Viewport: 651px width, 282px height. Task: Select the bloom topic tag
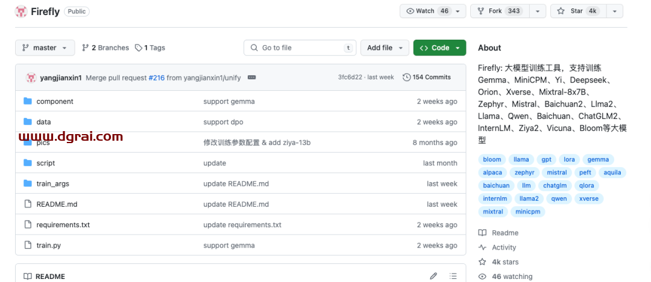click(x=492, y=159)
